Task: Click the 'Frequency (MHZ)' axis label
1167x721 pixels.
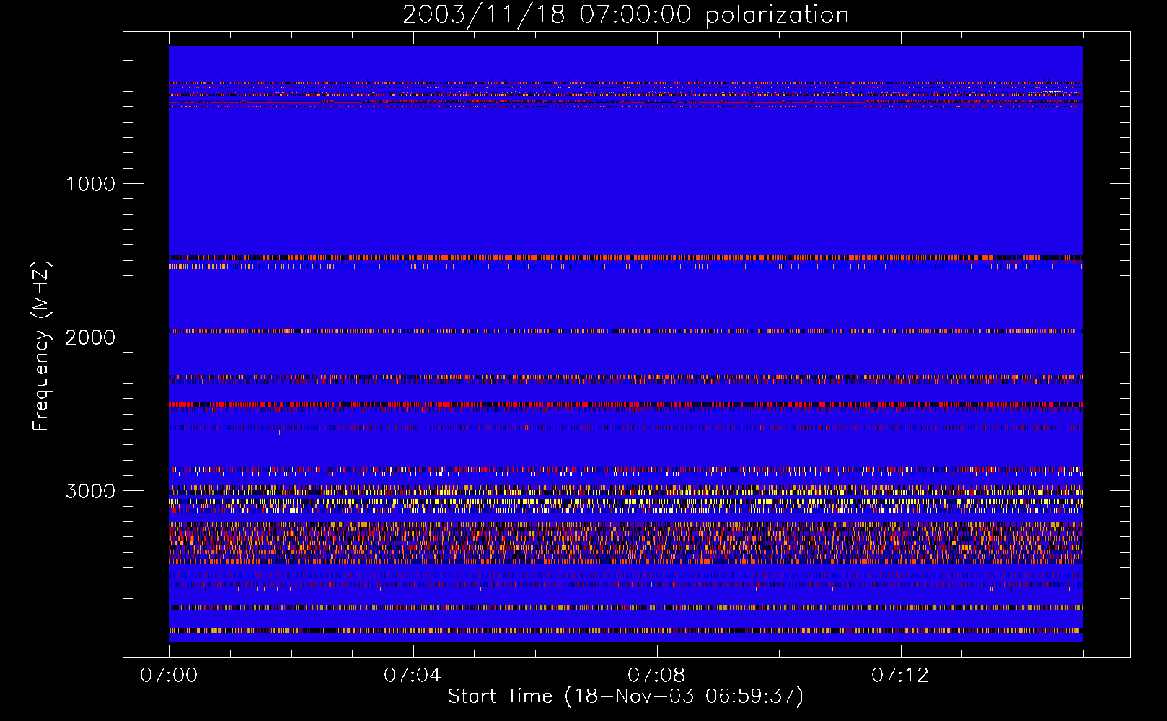Action: coord(41,346)
